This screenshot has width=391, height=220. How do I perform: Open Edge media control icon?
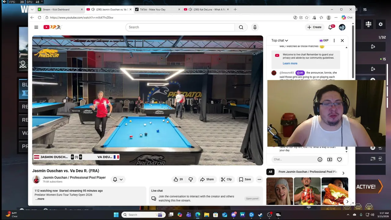[x=314, y=17]
